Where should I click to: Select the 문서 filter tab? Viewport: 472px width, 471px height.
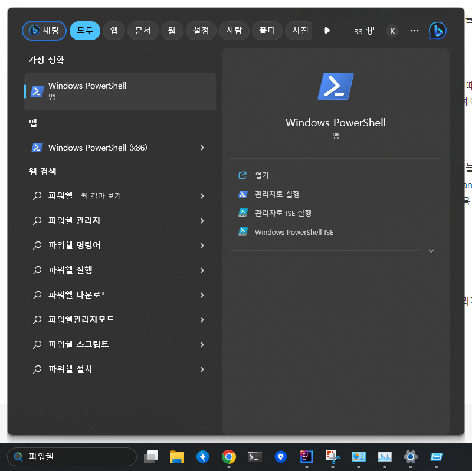click(x=143, y=31)
